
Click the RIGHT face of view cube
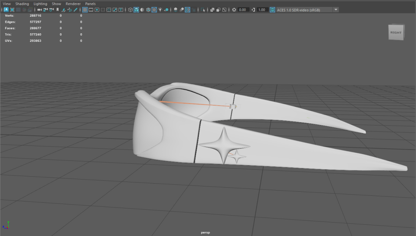tap(396, 33)
